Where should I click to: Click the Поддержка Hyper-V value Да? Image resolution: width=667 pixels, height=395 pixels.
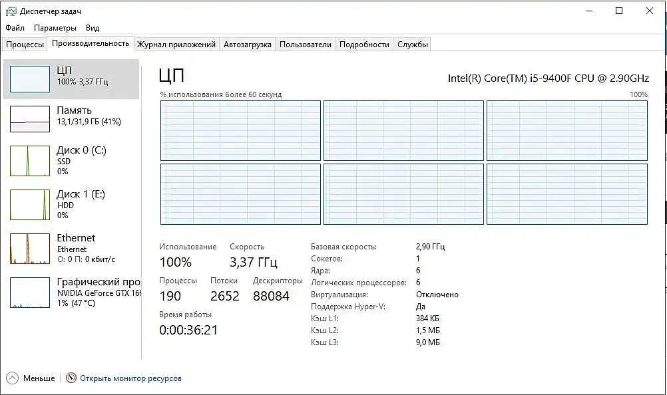pos(420,307)
